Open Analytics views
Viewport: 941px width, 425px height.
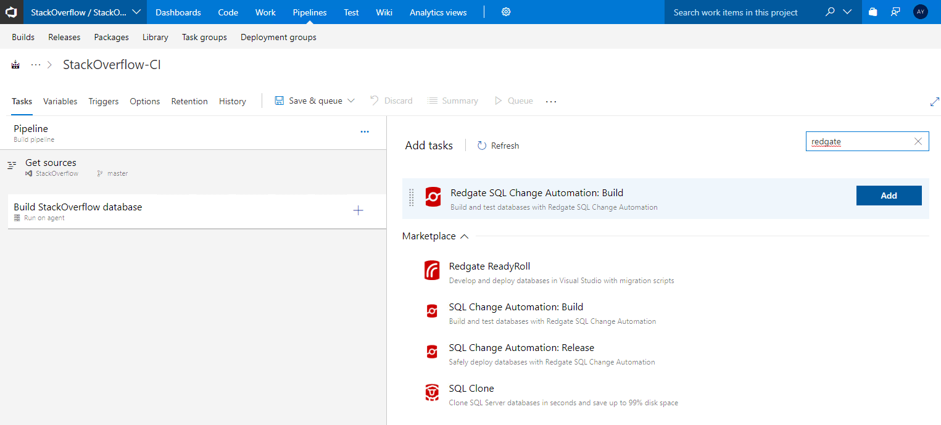click(x=438, y=12)
